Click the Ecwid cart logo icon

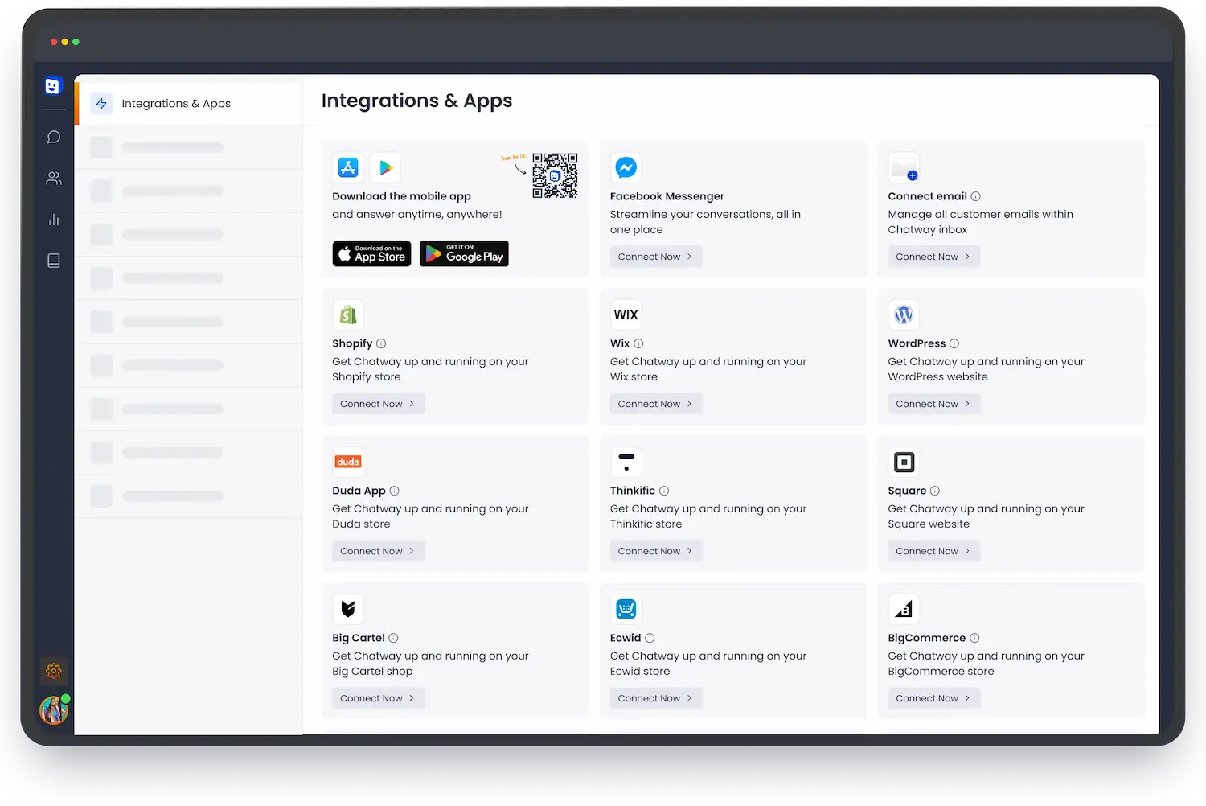tap(626, 609)
